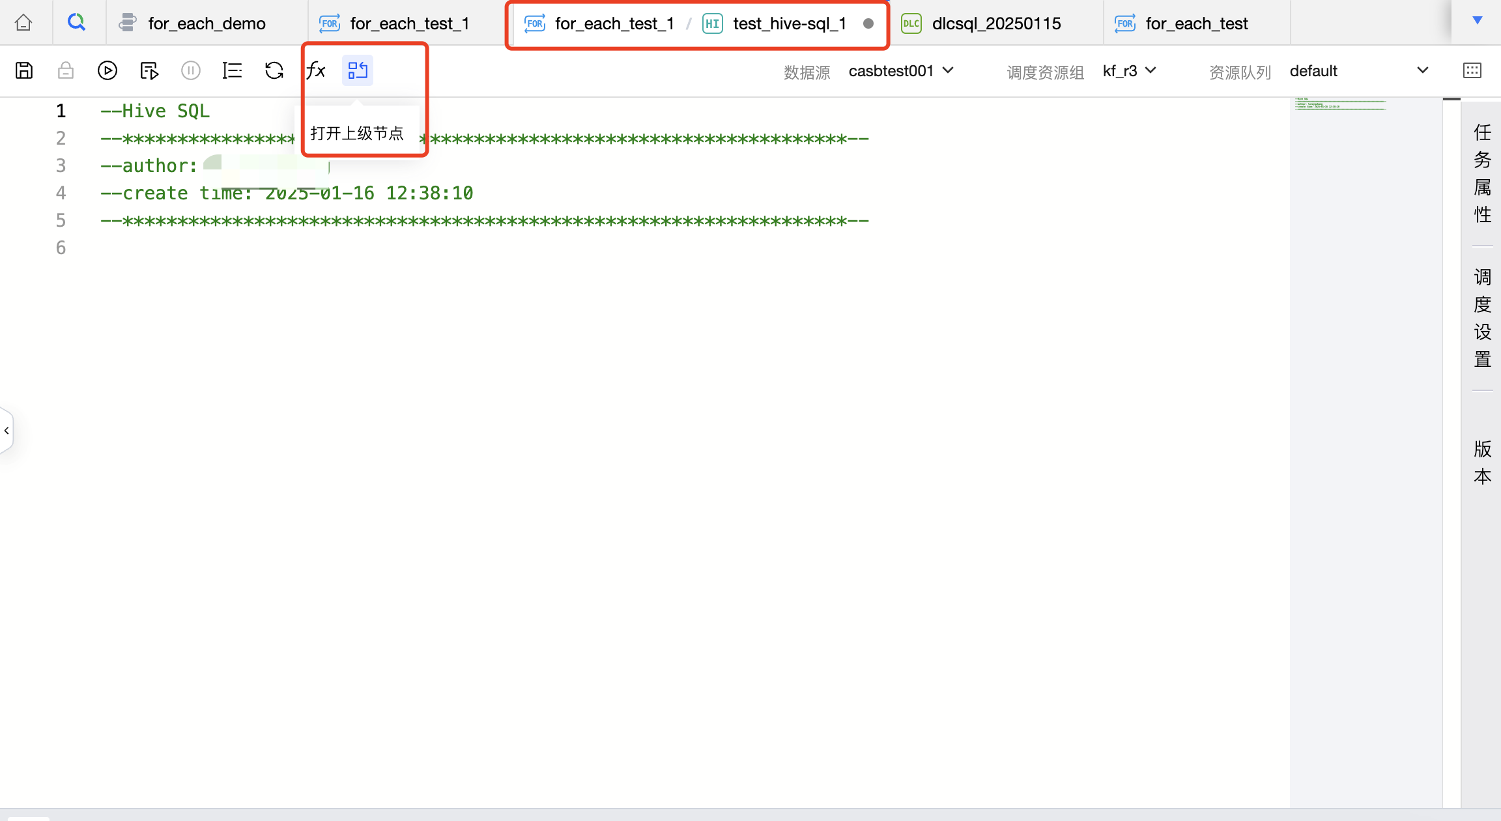The image size is (1501, 821).
Task: Switch to the for_each_demo tab
Action: coord(206,23)
